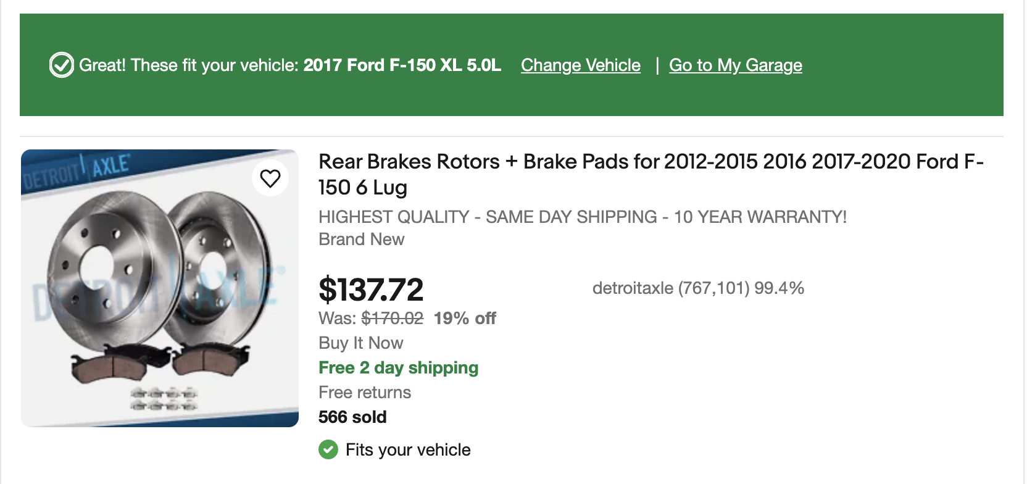Click the Fits your vehicle label
The image size is (1027, 484).
408,449
